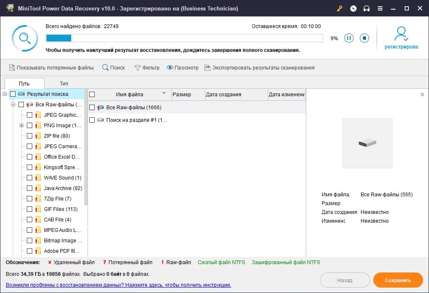Select the 7Zip File folder icon
This screenshot has width=429, height=293.
[38, 199]
